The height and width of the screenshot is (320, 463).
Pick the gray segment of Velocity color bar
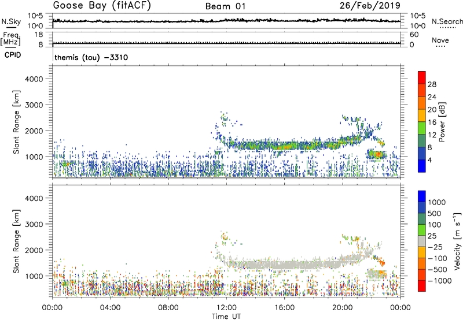pos(422,241)
